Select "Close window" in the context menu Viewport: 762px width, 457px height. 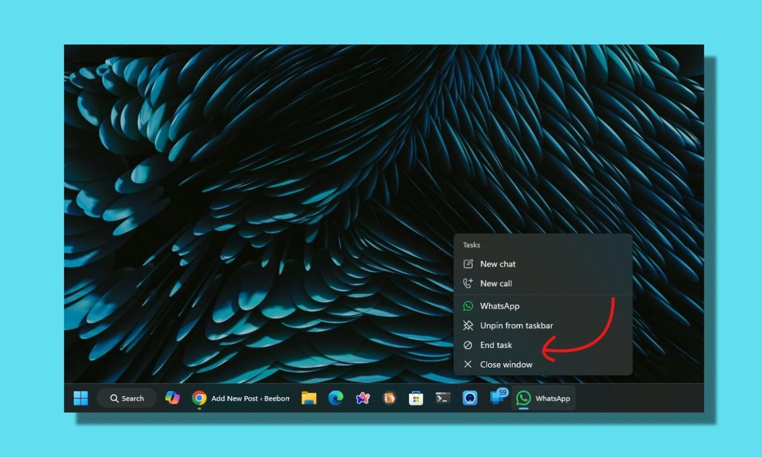(x=506, y=364)
